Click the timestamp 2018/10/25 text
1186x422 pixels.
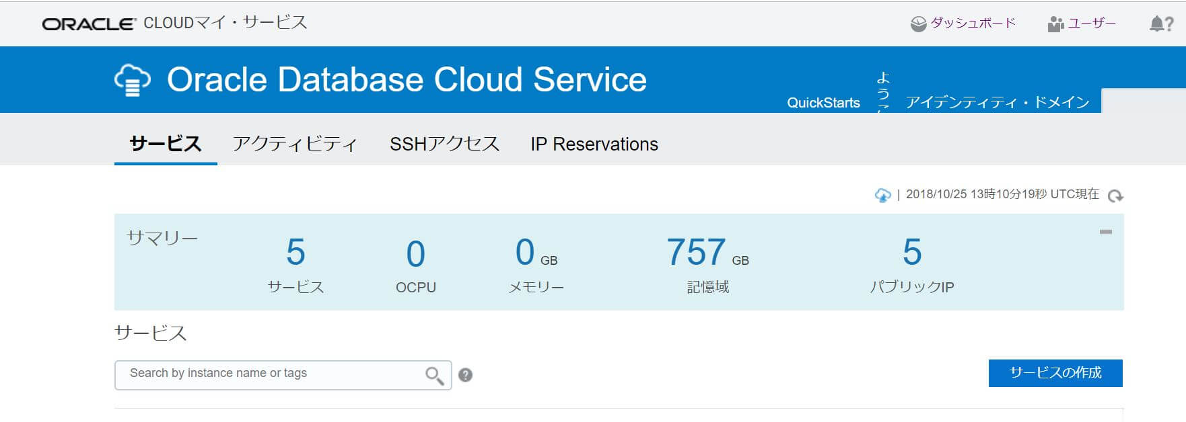(1002, 194)
